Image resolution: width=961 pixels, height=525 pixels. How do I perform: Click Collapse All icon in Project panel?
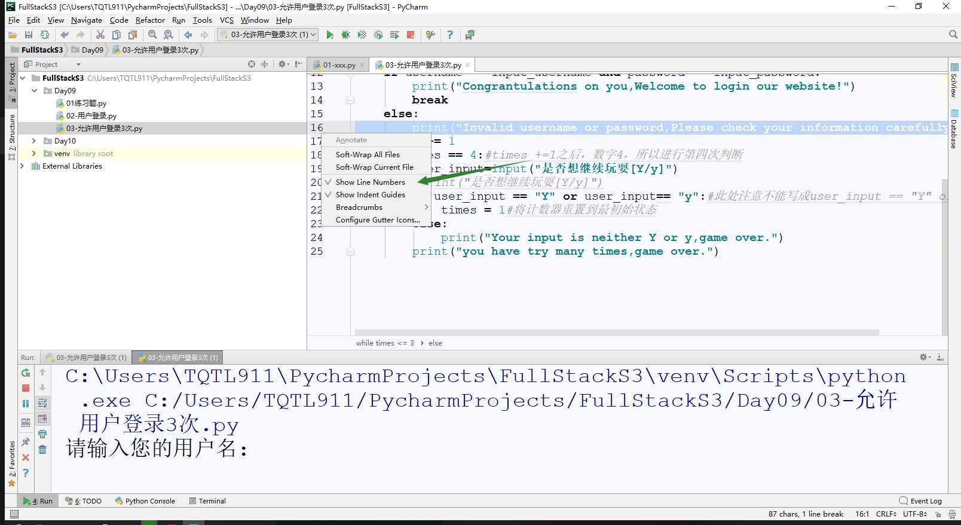[x=264, y=64]
